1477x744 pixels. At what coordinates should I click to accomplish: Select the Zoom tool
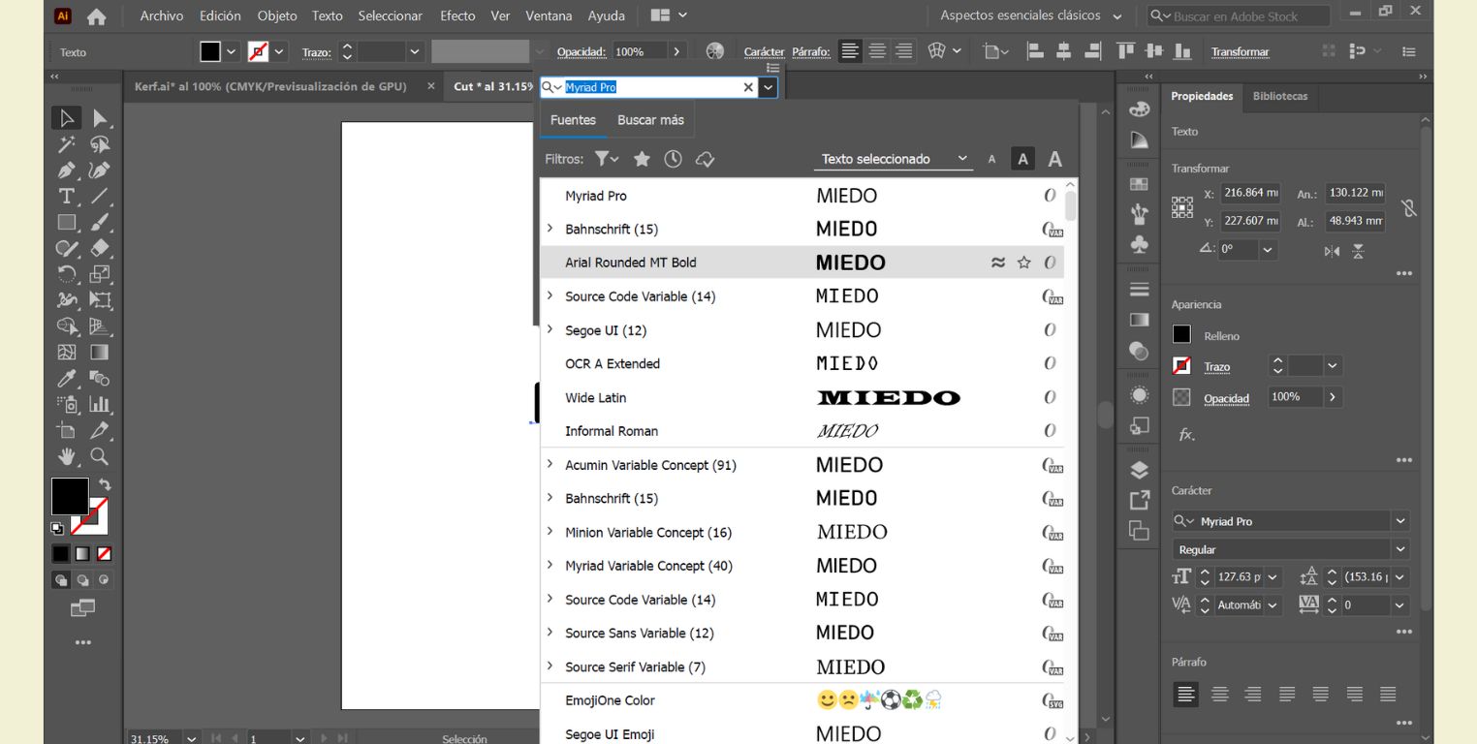tap(100, 456)
